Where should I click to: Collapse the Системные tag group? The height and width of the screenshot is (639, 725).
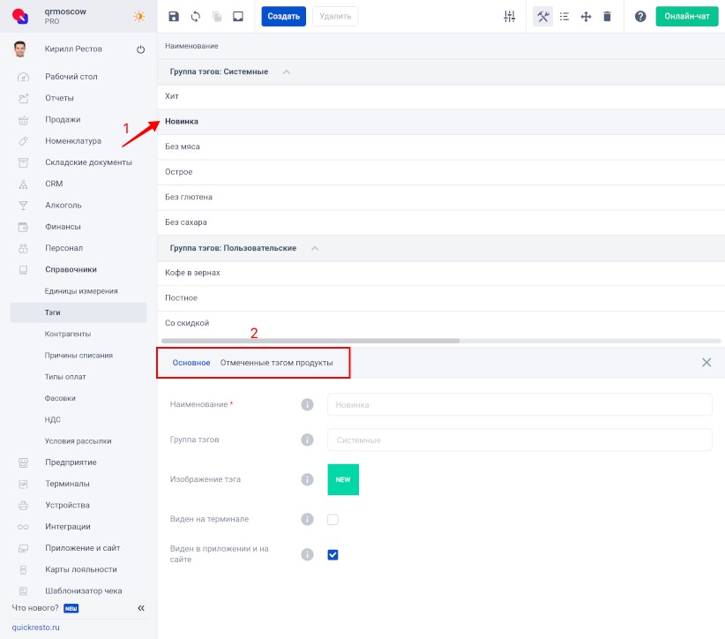click(x=286, y=71)
